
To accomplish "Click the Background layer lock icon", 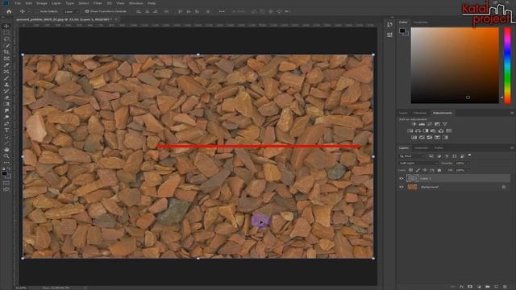I will [504, 187].
